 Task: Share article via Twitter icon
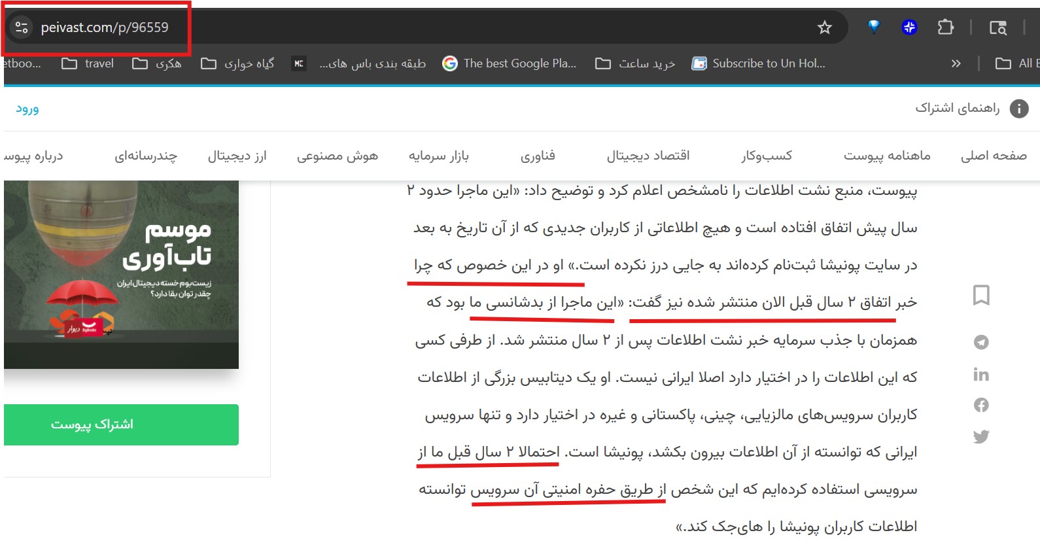981,436
